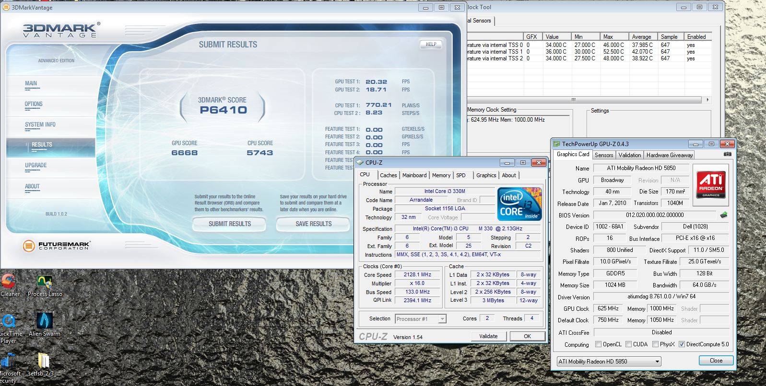
Task: Open OPTIONS in 3DMark Vantage sidebar
Action: 34,104
